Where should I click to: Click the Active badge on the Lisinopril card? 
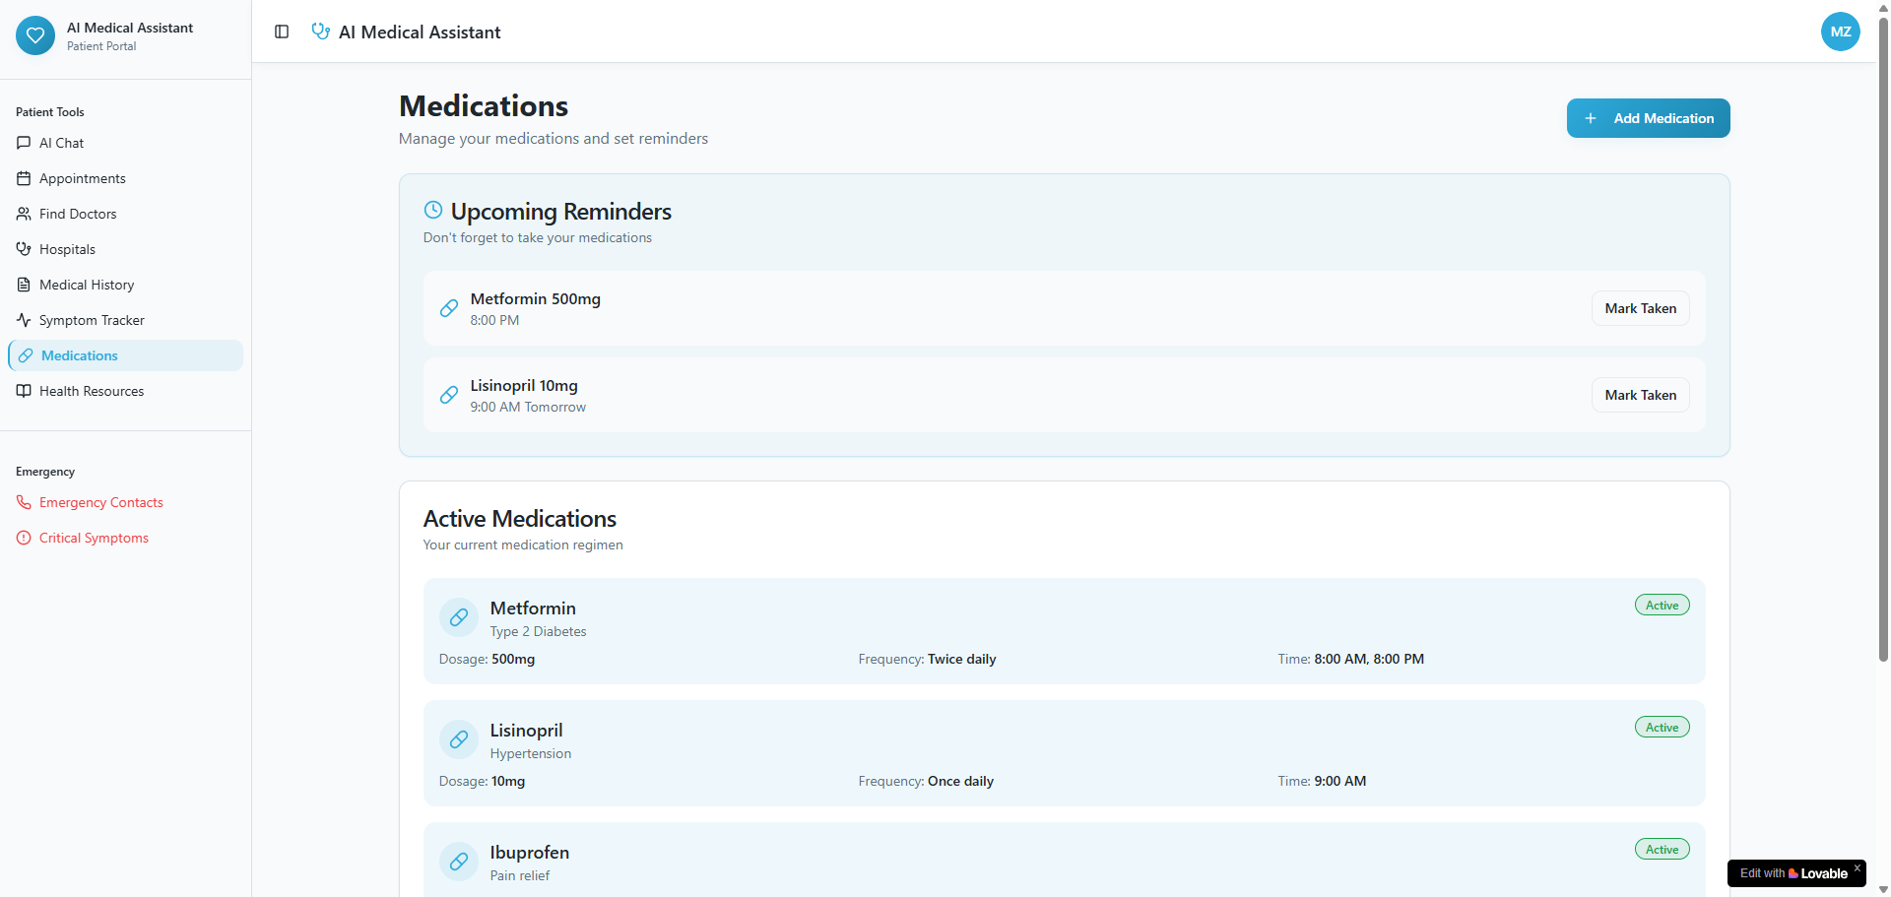coord(1662,728)
